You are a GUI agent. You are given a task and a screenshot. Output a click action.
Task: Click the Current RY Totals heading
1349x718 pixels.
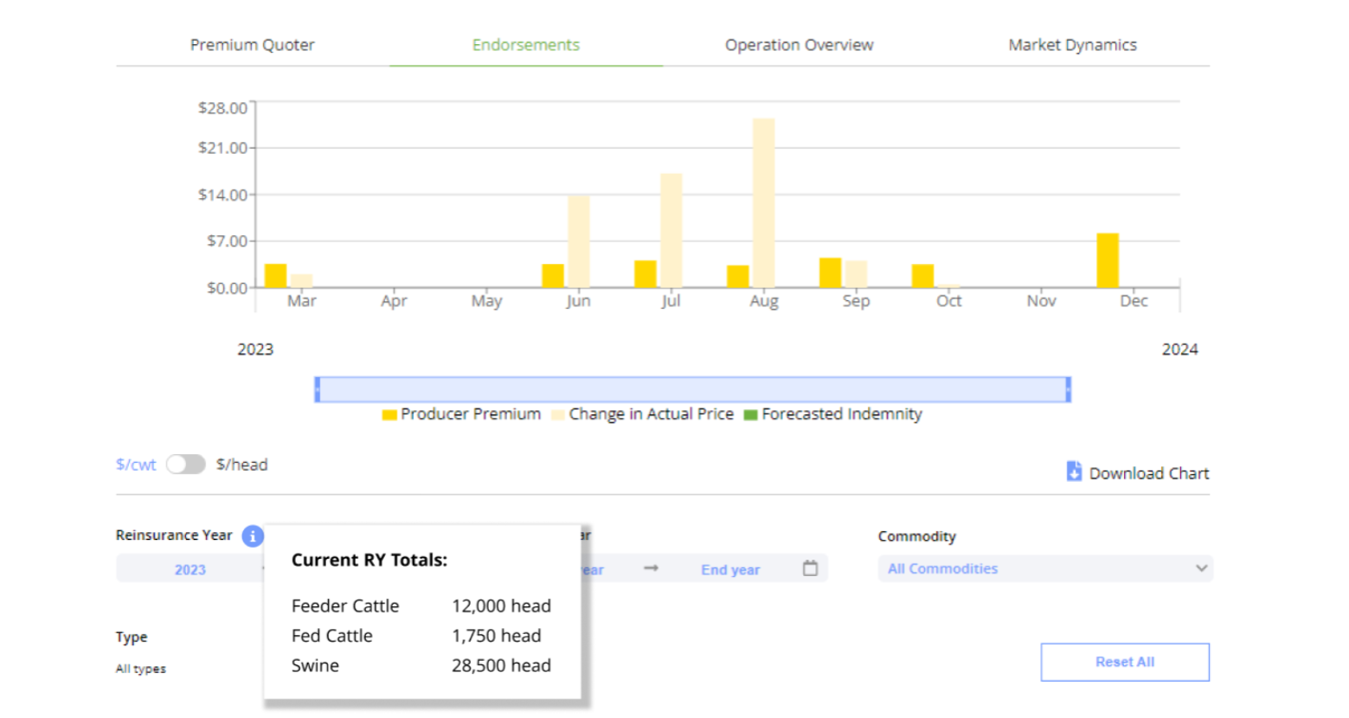(369, 560)
